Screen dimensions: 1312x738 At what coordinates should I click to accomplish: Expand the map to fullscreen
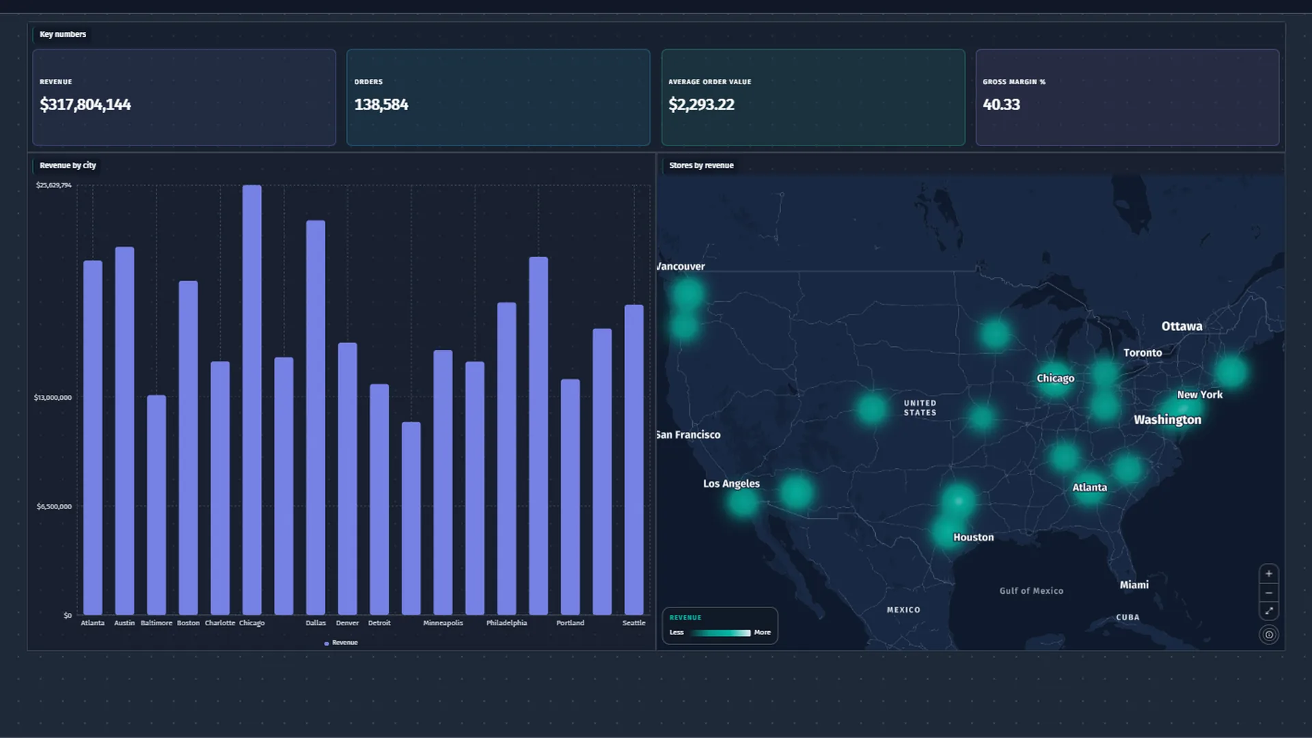[1268, 611]
